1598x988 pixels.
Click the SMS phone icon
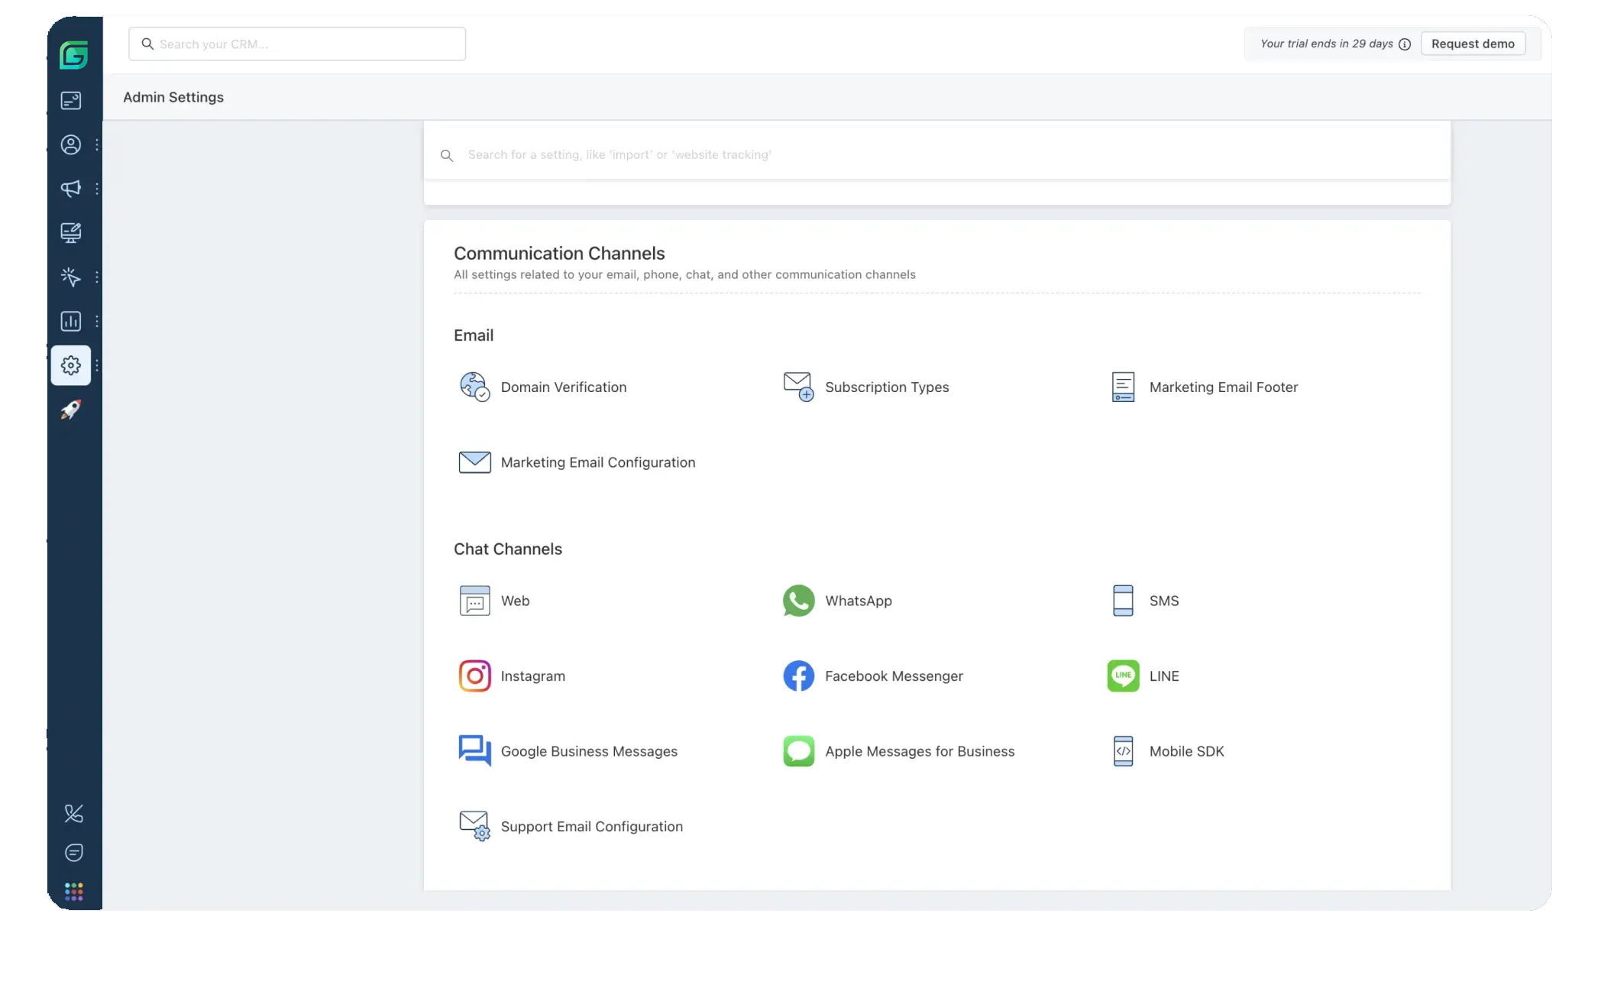pos(1123,601)
